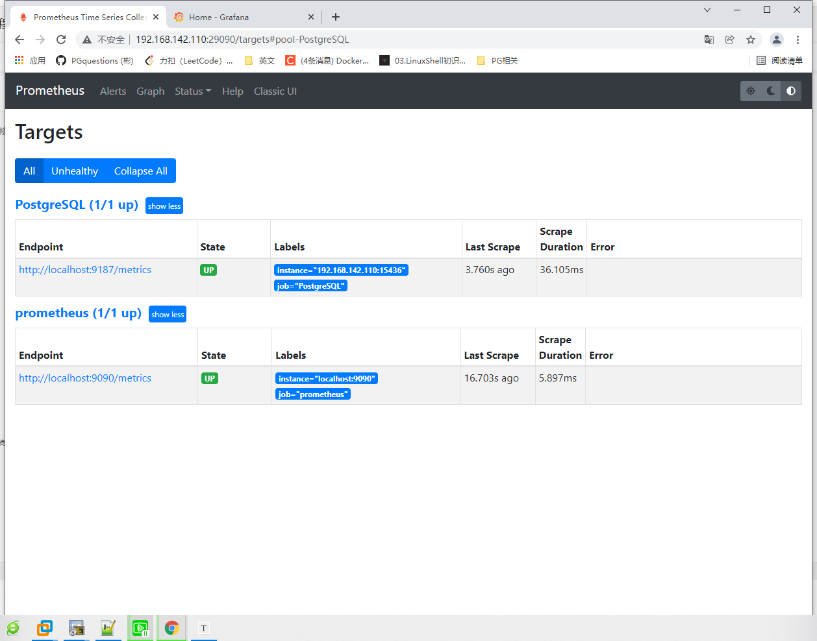Open the translate page icon

click(x=709, y=40)
